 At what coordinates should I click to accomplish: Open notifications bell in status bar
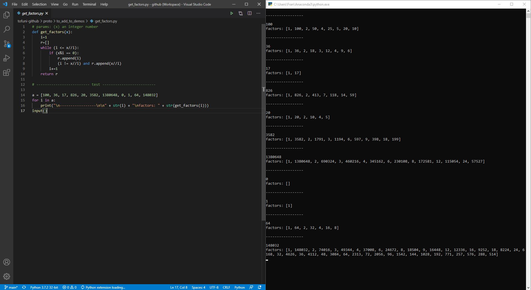(x=259, y=287)
